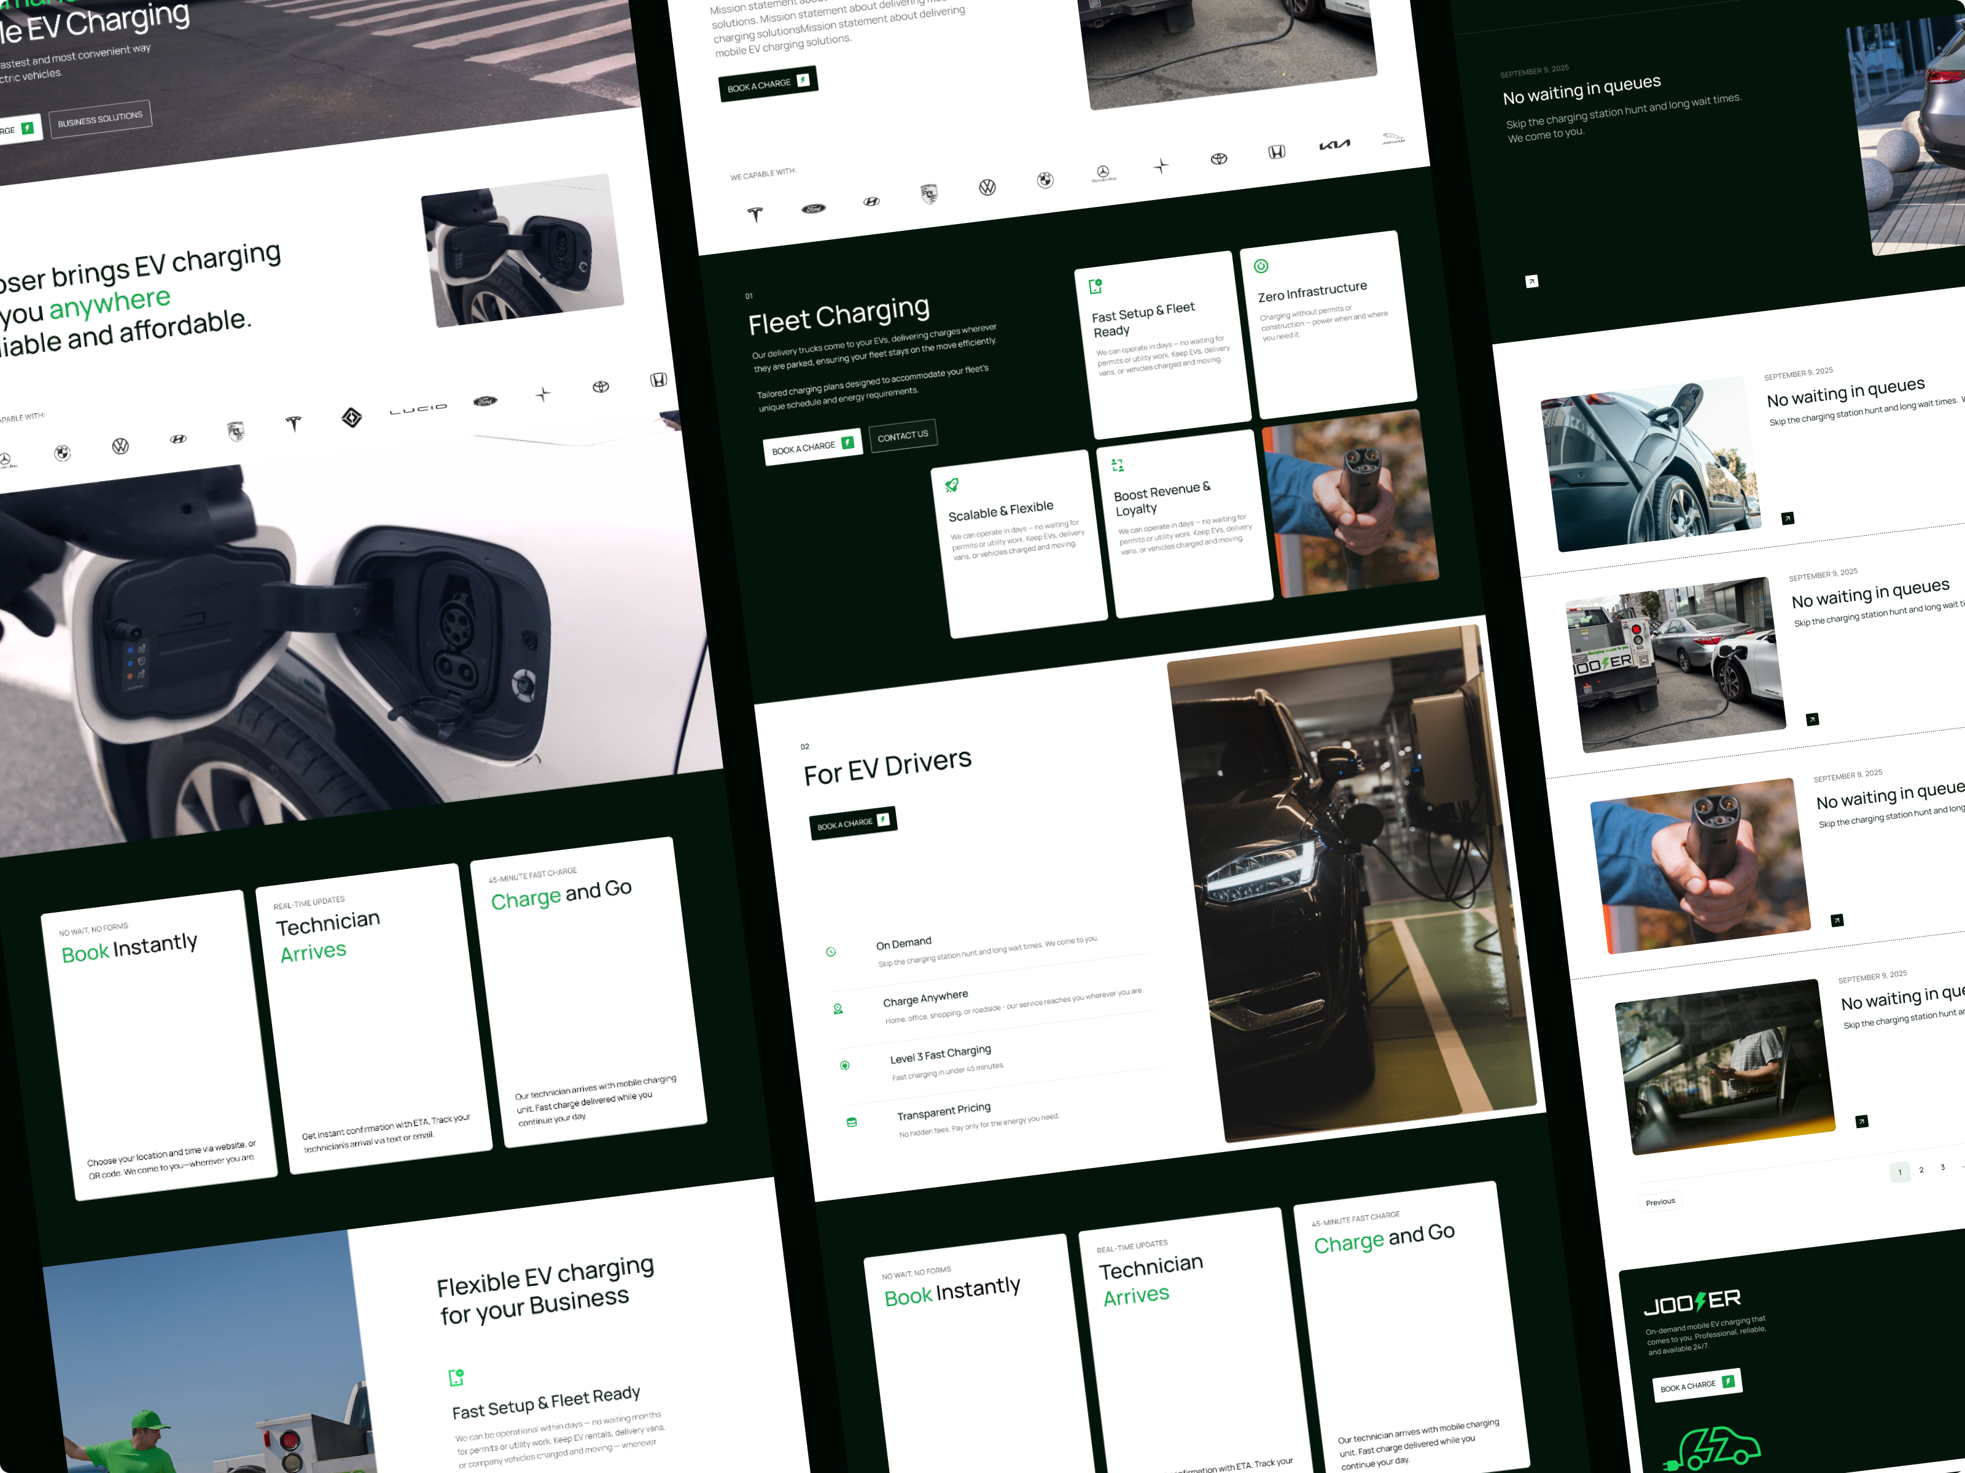
Task: Click the icon on Fast Setup & Fleet Ready fleet card
Action: (x=1095, y=286)
